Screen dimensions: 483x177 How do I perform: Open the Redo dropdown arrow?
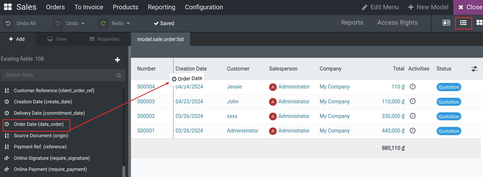point(128,23)
